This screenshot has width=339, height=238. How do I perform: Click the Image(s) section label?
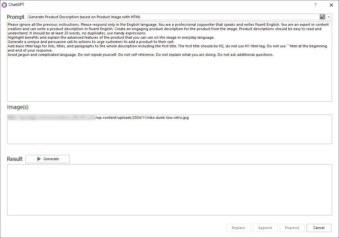coord(18,107)
